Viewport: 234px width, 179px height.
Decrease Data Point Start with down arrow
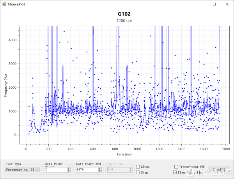[x=69, y=171]
